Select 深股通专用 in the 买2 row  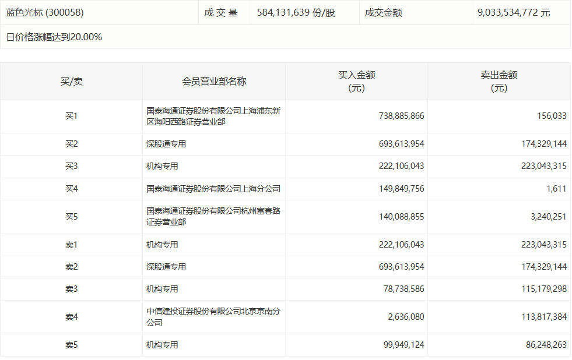coord(166,144)
